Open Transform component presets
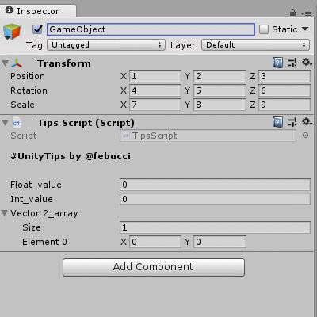 tap(292, 63)
